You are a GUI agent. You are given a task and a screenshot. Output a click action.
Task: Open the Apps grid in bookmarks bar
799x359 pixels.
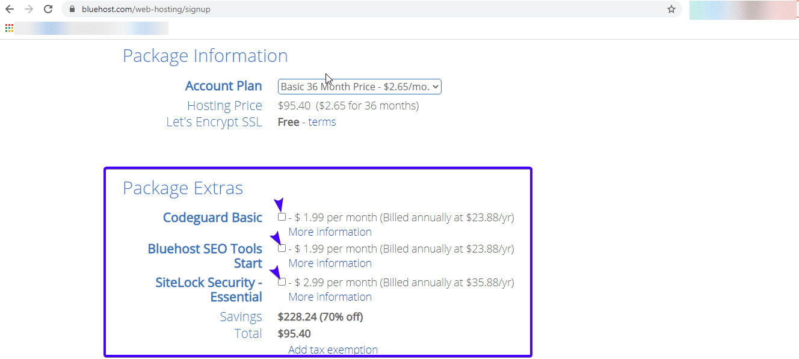(x=9, y=28)
